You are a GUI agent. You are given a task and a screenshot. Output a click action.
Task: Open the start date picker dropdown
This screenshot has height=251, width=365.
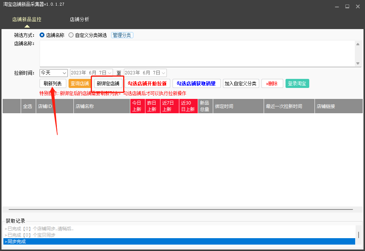point(110,73)
